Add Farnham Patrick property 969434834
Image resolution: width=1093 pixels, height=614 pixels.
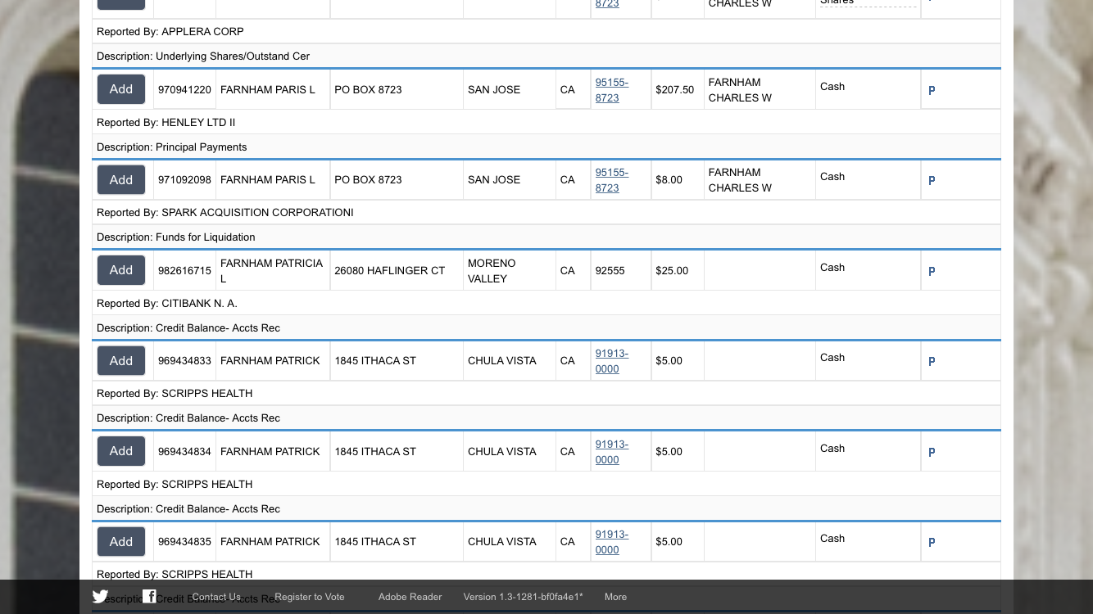tap(121, 451)
